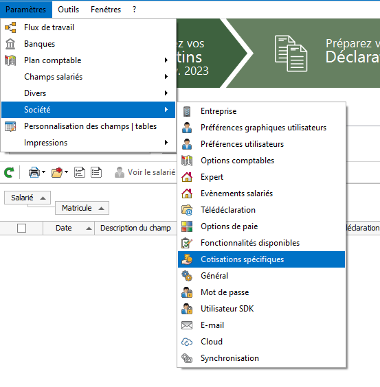Click the E-mail envelope icon
Image resolution: width=380 pixels, height=387 pixels.
(187, 325)
